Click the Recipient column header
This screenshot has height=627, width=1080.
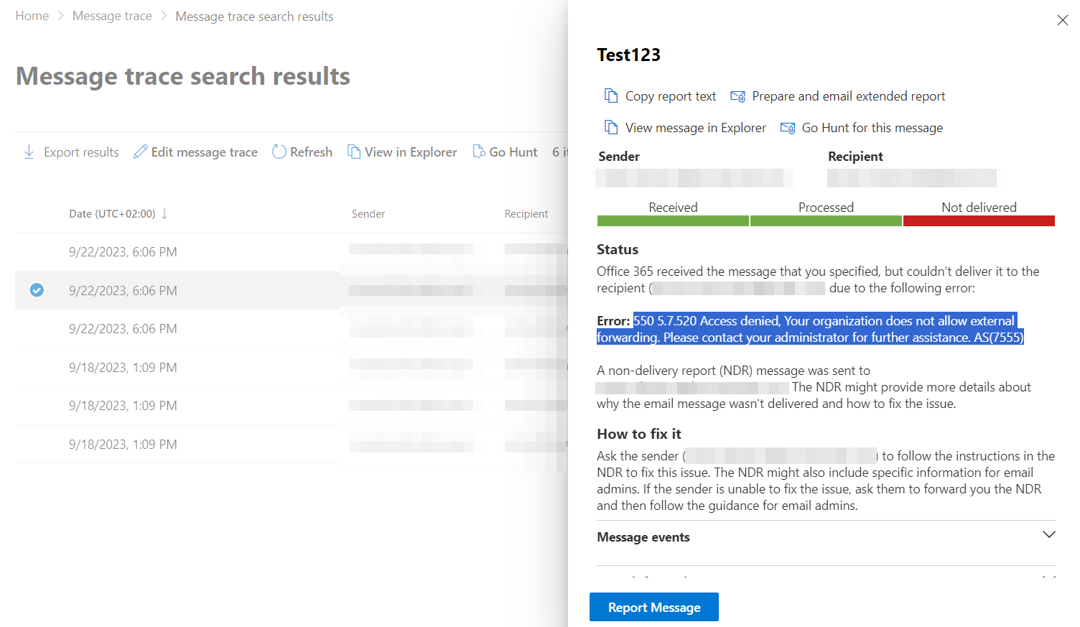526,214
